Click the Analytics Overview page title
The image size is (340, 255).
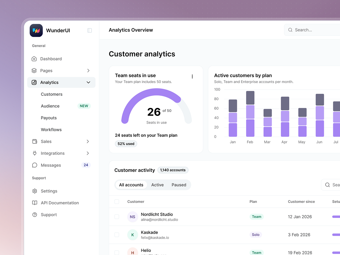tap(131, 30)
